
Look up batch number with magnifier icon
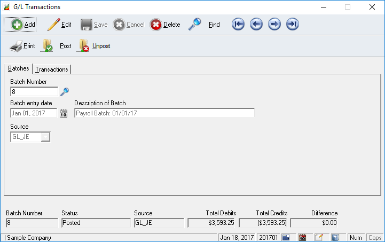coord(65,92)
